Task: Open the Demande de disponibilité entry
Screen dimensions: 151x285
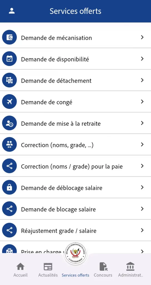Action: click(75, 59)
